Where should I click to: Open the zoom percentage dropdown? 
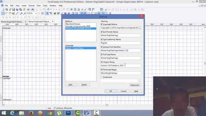click(36, 13)
